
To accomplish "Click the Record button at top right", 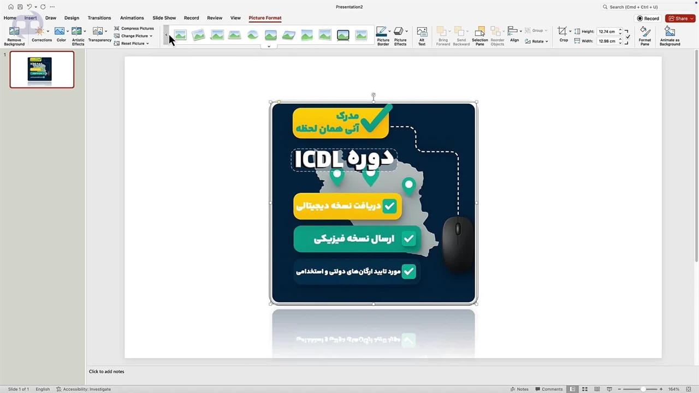I will point(648,19).
